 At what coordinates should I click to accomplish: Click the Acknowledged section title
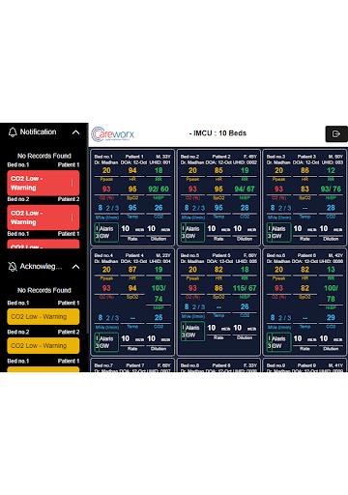(x=41, y=267)
